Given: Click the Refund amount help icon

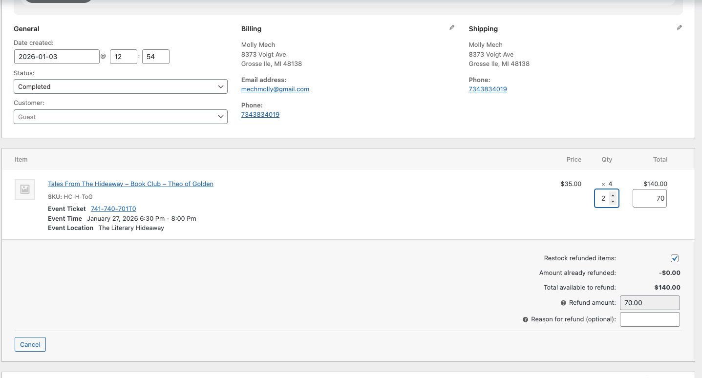Looking at the screenshot, I should pos(563,303).
